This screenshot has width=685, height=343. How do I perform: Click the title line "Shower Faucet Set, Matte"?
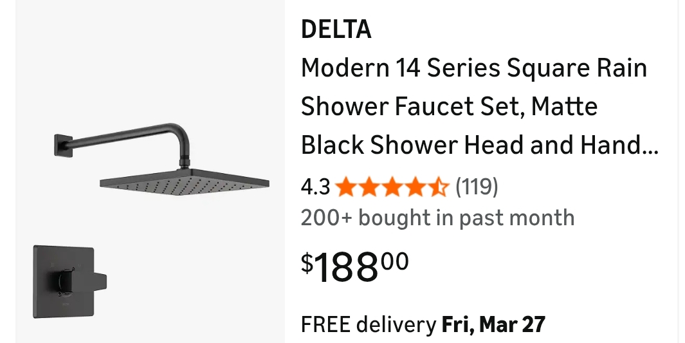tap(449, 107)
